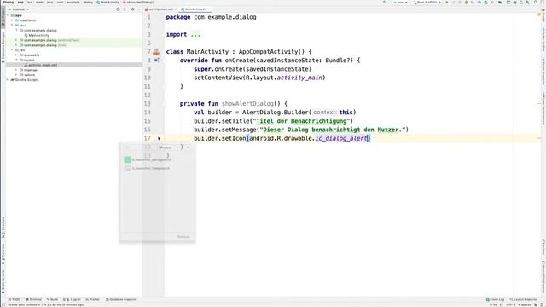Image resolution: width=546 pixels, height=307 pixels.
Task: Open the Database Inspector tab
Action: click(121, 299)
